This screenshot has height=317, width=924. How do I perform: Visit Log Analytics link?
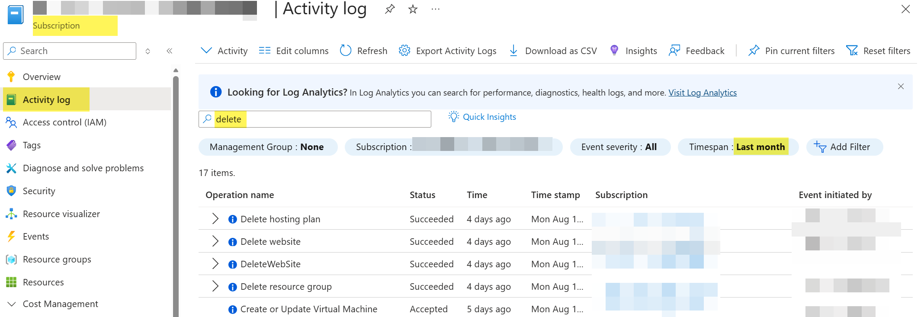point(703,93)
